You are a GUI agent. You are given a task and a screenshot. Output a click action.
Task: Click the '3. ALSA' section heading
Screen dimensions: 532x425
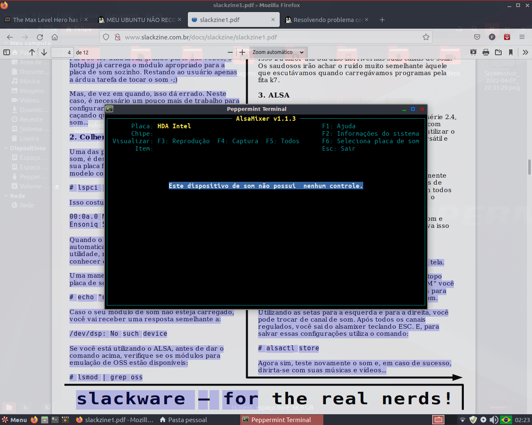point(274,95)
